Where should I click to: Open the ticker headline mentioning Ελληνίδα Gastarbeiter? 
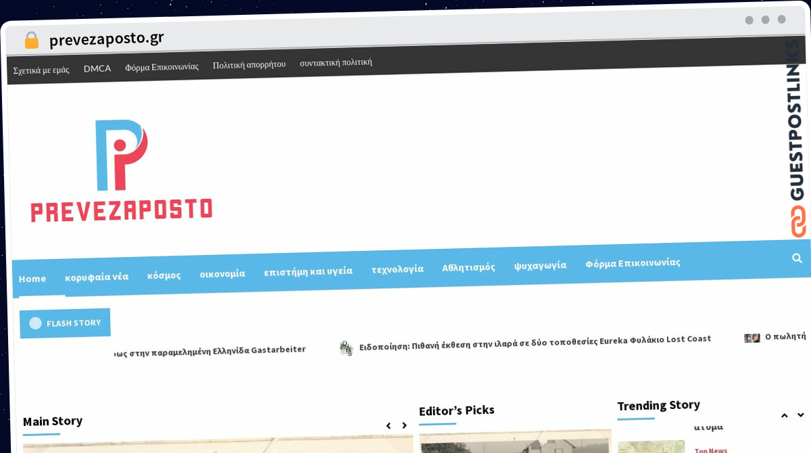click(x=210, y=350)
